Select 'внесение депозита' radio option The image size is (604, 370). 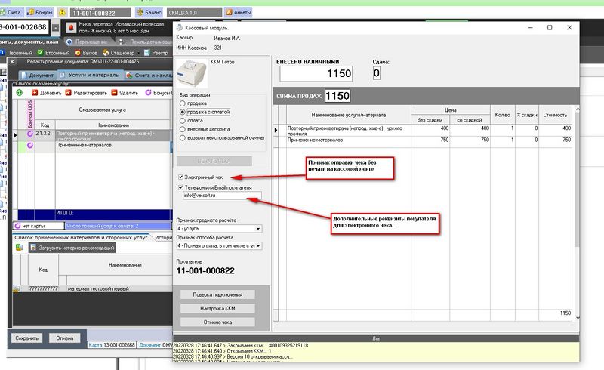[x=181, y=128]
